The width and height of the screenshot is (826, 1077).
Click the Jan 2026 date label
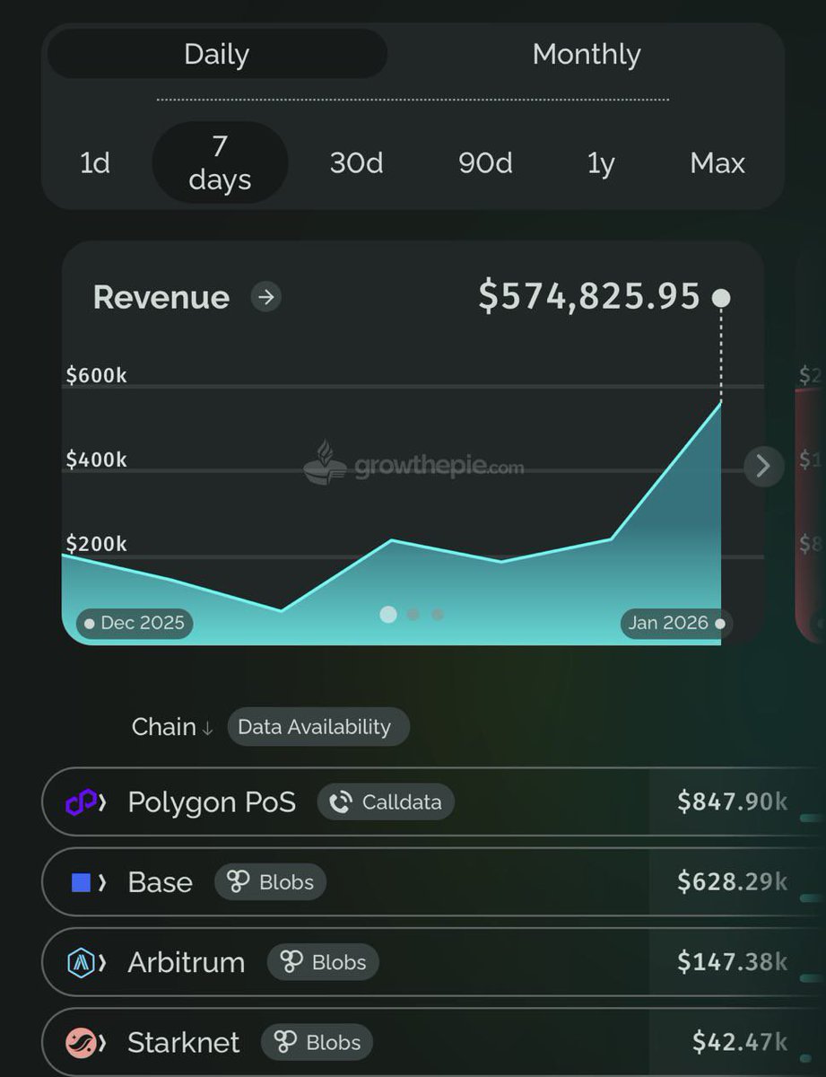coord(675,623)
